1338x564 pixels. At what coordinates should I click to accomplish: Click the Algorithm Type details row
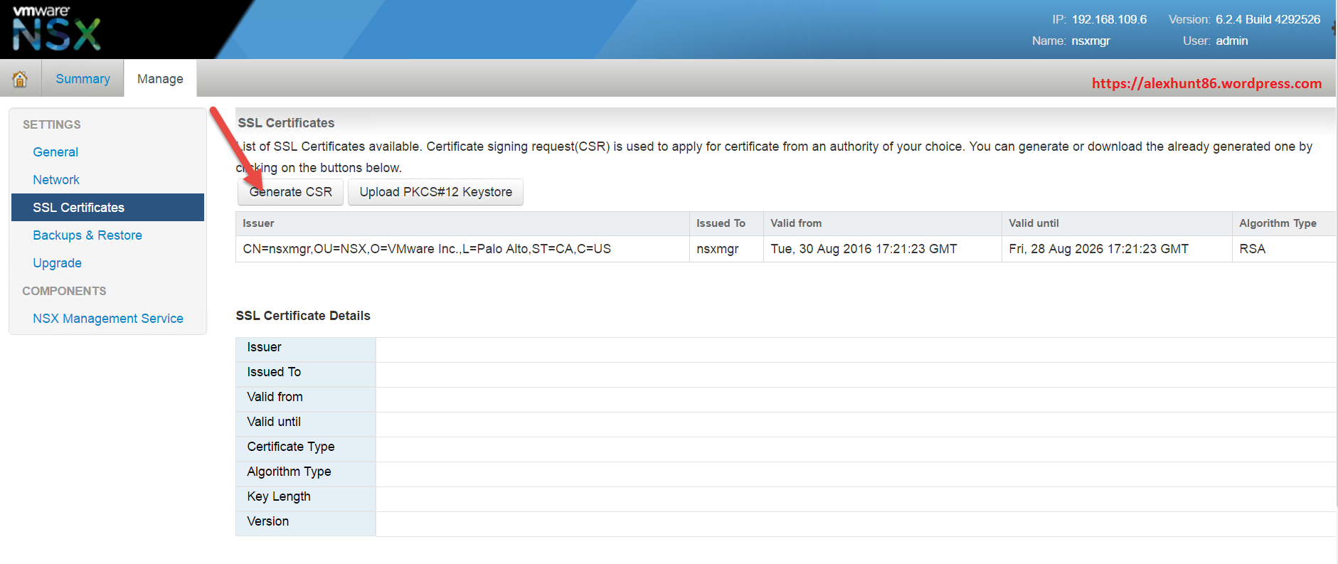tap(785, 474)
